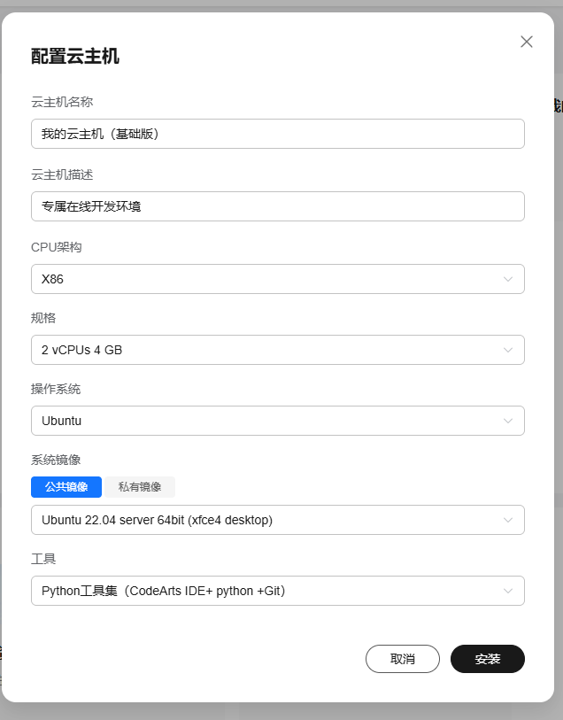Click the chevron arrow in 系统镜像 field
563x720 pixels.
pos(508,520)
